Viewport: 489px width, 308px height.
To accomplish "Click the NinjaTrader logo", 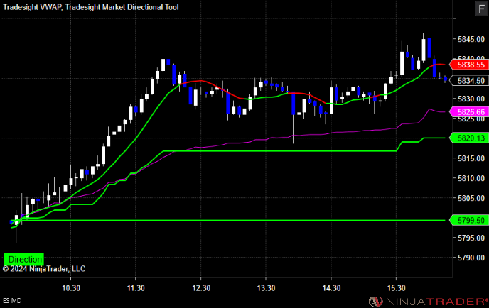I will (428, 302).
